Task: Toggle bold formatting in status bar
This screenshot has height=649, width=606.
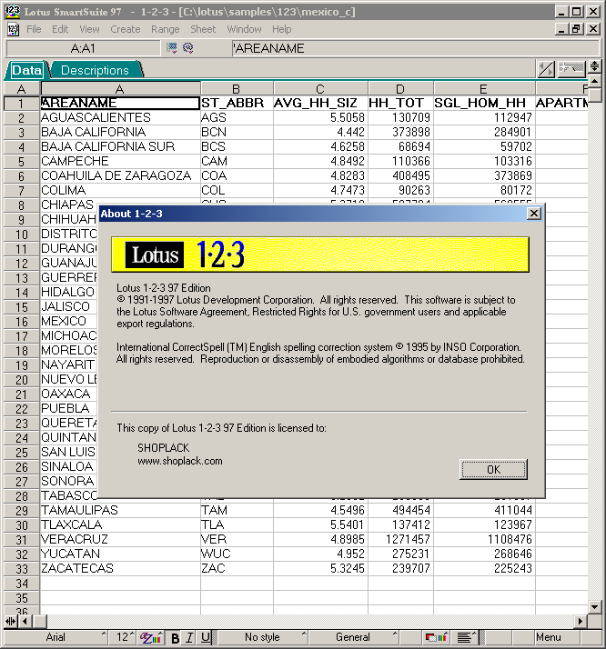Action: (175, 638)
